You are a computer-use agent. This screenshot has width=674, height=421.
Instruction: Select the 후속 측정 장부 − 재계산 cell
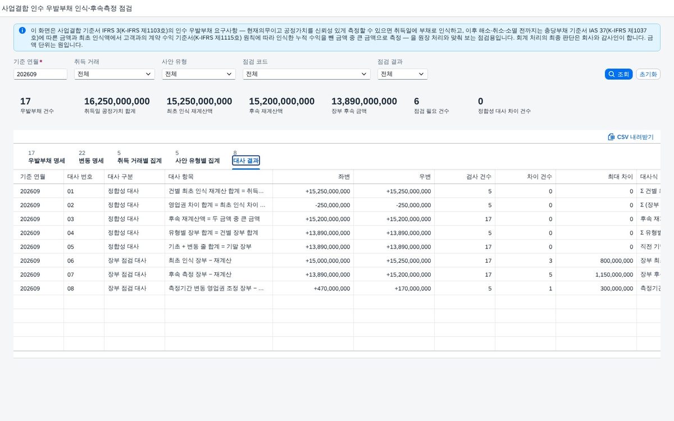pos(219,274)
